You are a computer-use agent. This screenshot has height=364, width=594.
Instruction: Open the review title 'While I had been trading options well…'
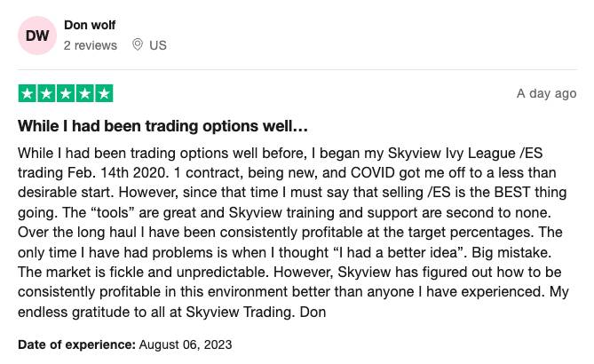tap(162, 126)
